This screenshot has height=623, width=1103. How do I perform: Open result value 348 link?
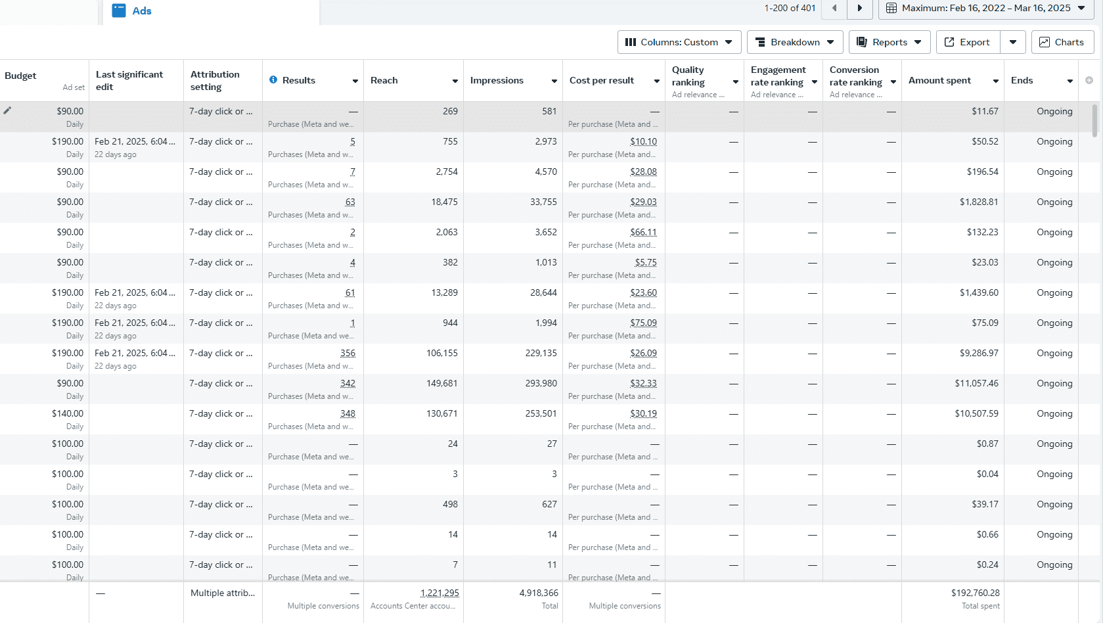pos(348,413)
